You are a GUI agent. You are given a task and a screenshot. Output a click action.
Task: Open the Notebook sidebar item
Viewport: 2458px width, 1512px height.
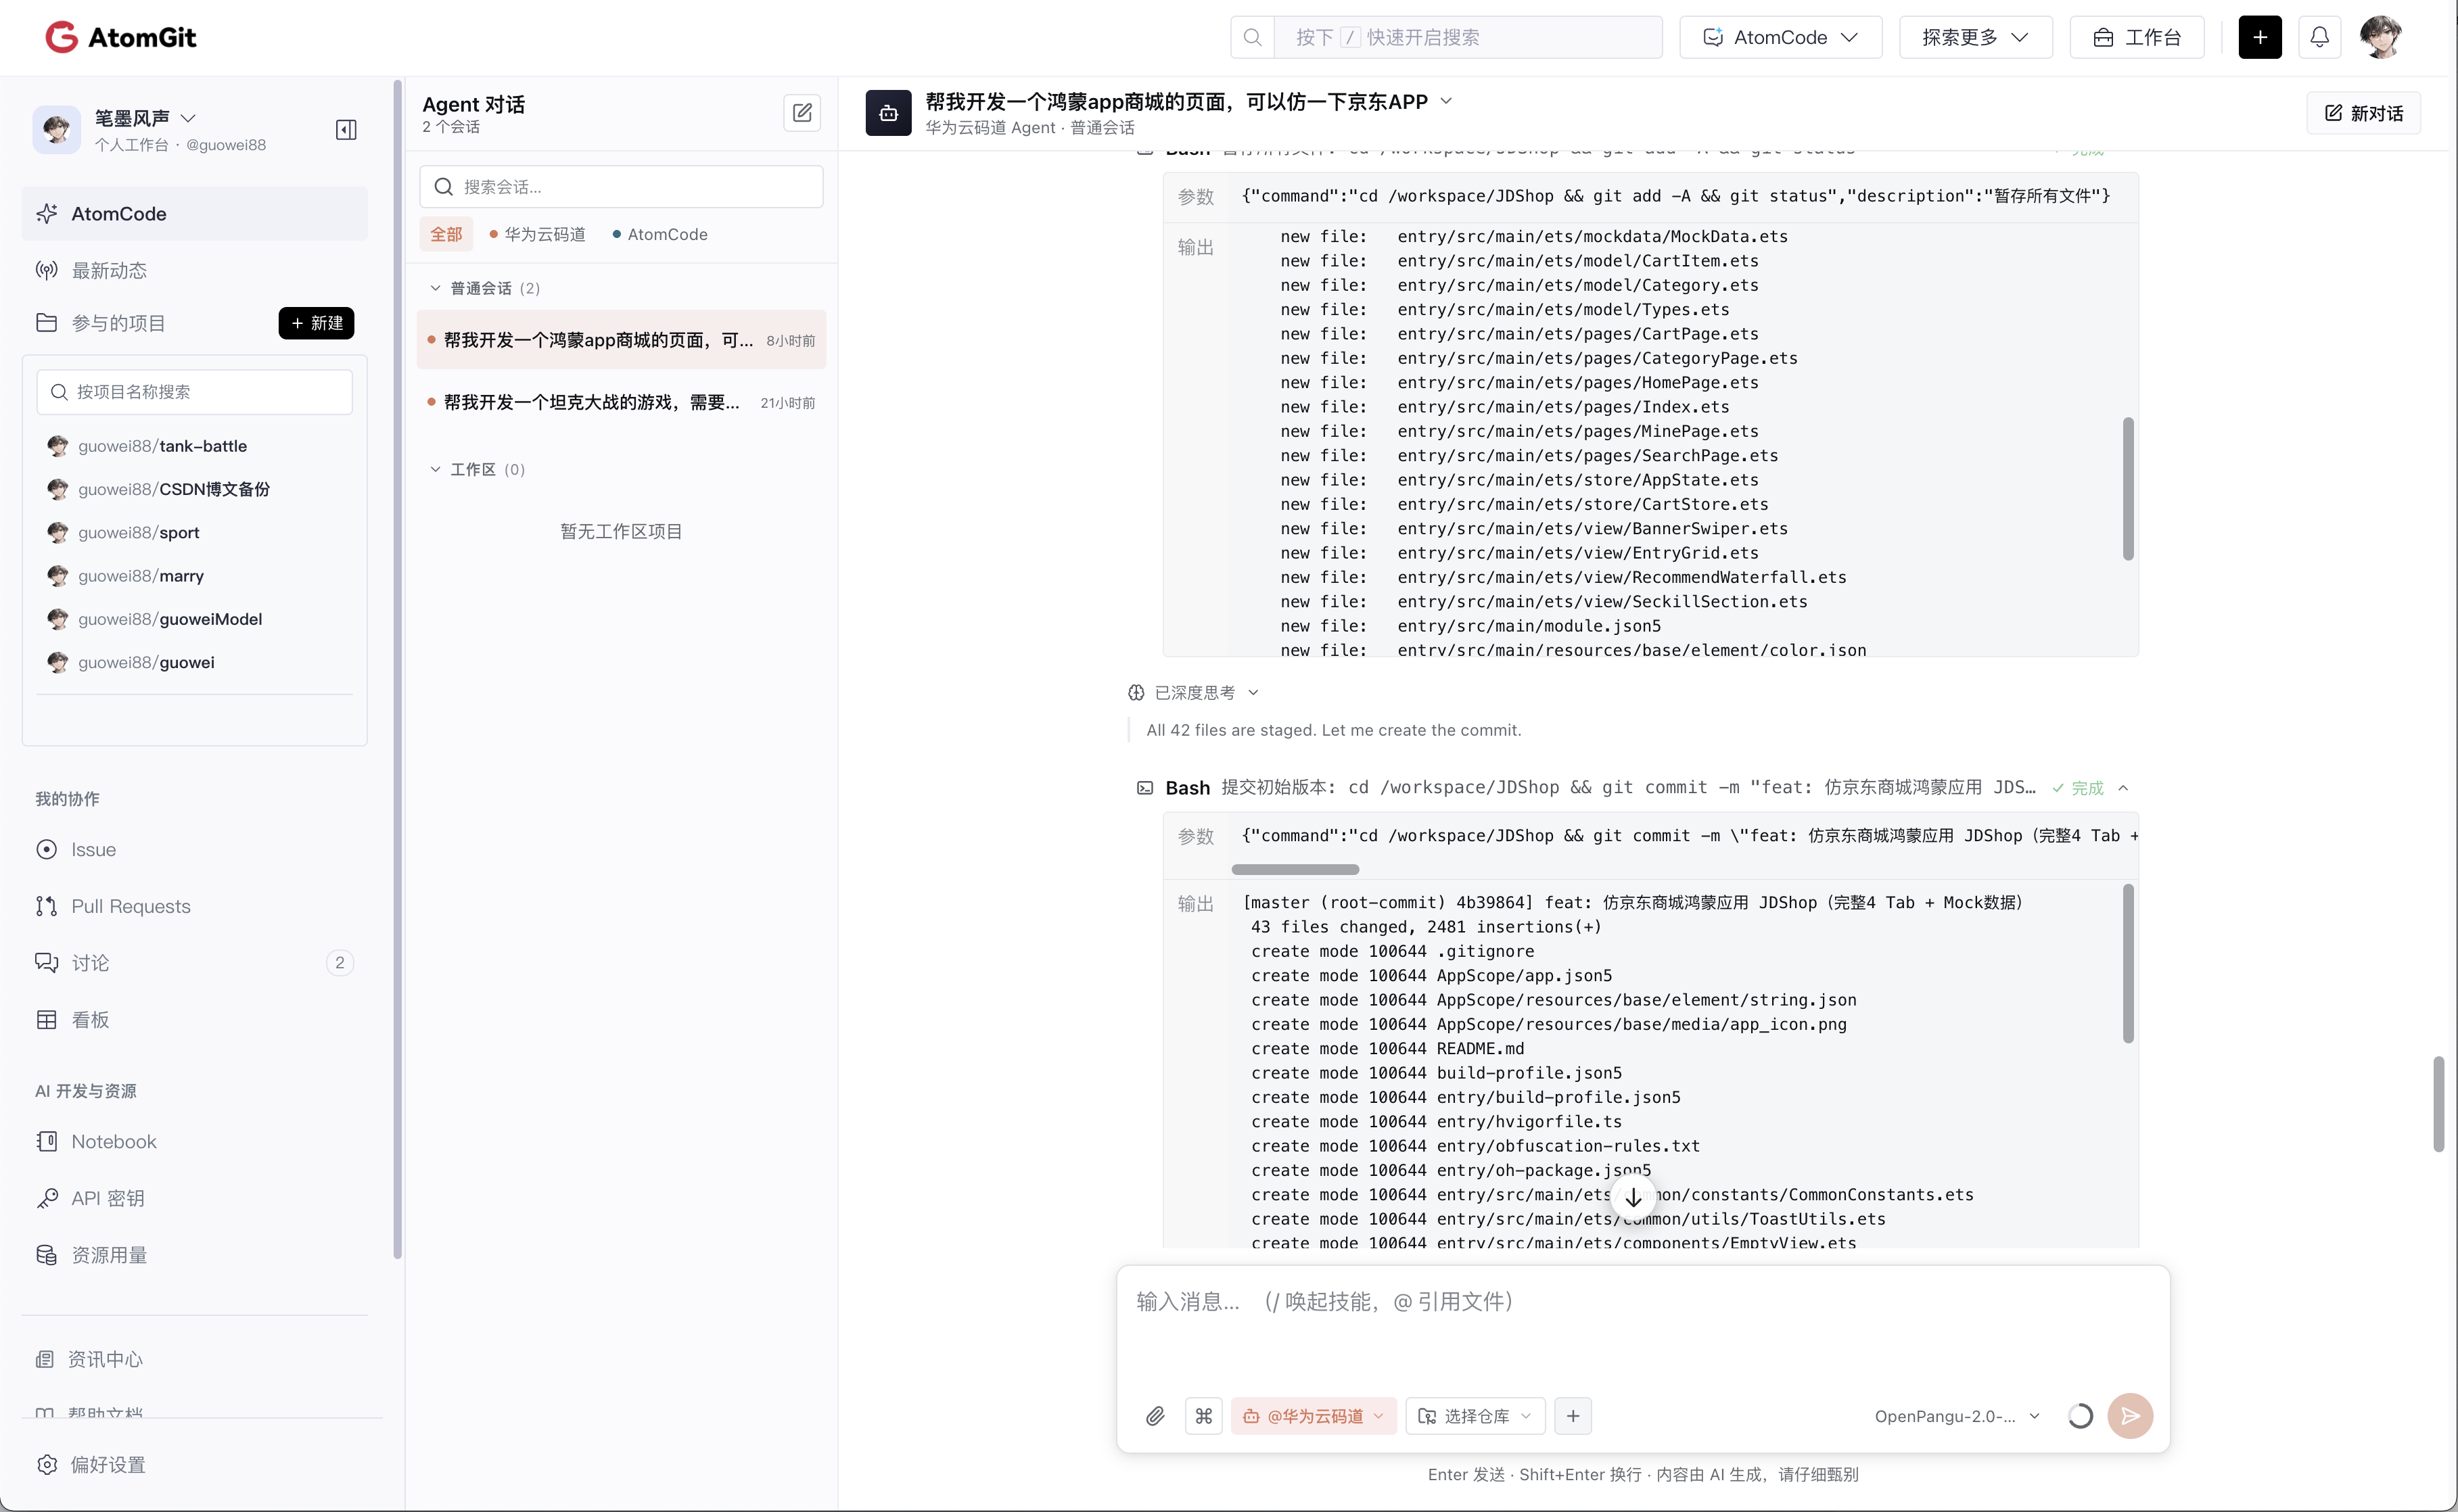(x=195, y=1141)
